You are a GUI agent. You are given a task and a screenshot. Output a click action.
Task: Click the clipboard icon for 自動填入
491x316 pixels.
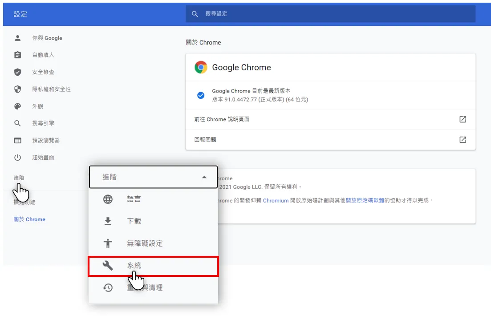[17, 55]
